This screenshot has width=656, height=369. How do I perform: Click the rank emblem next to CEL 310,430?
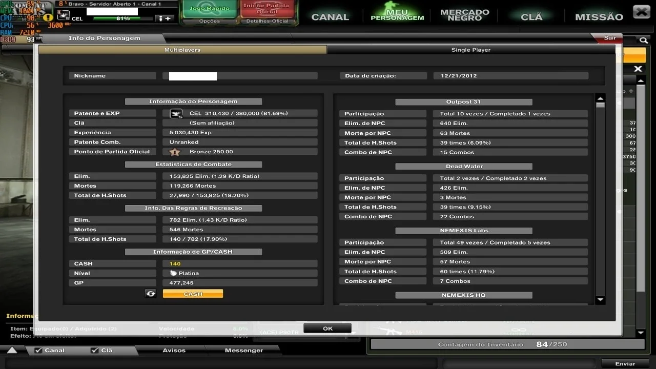point(176,113)
